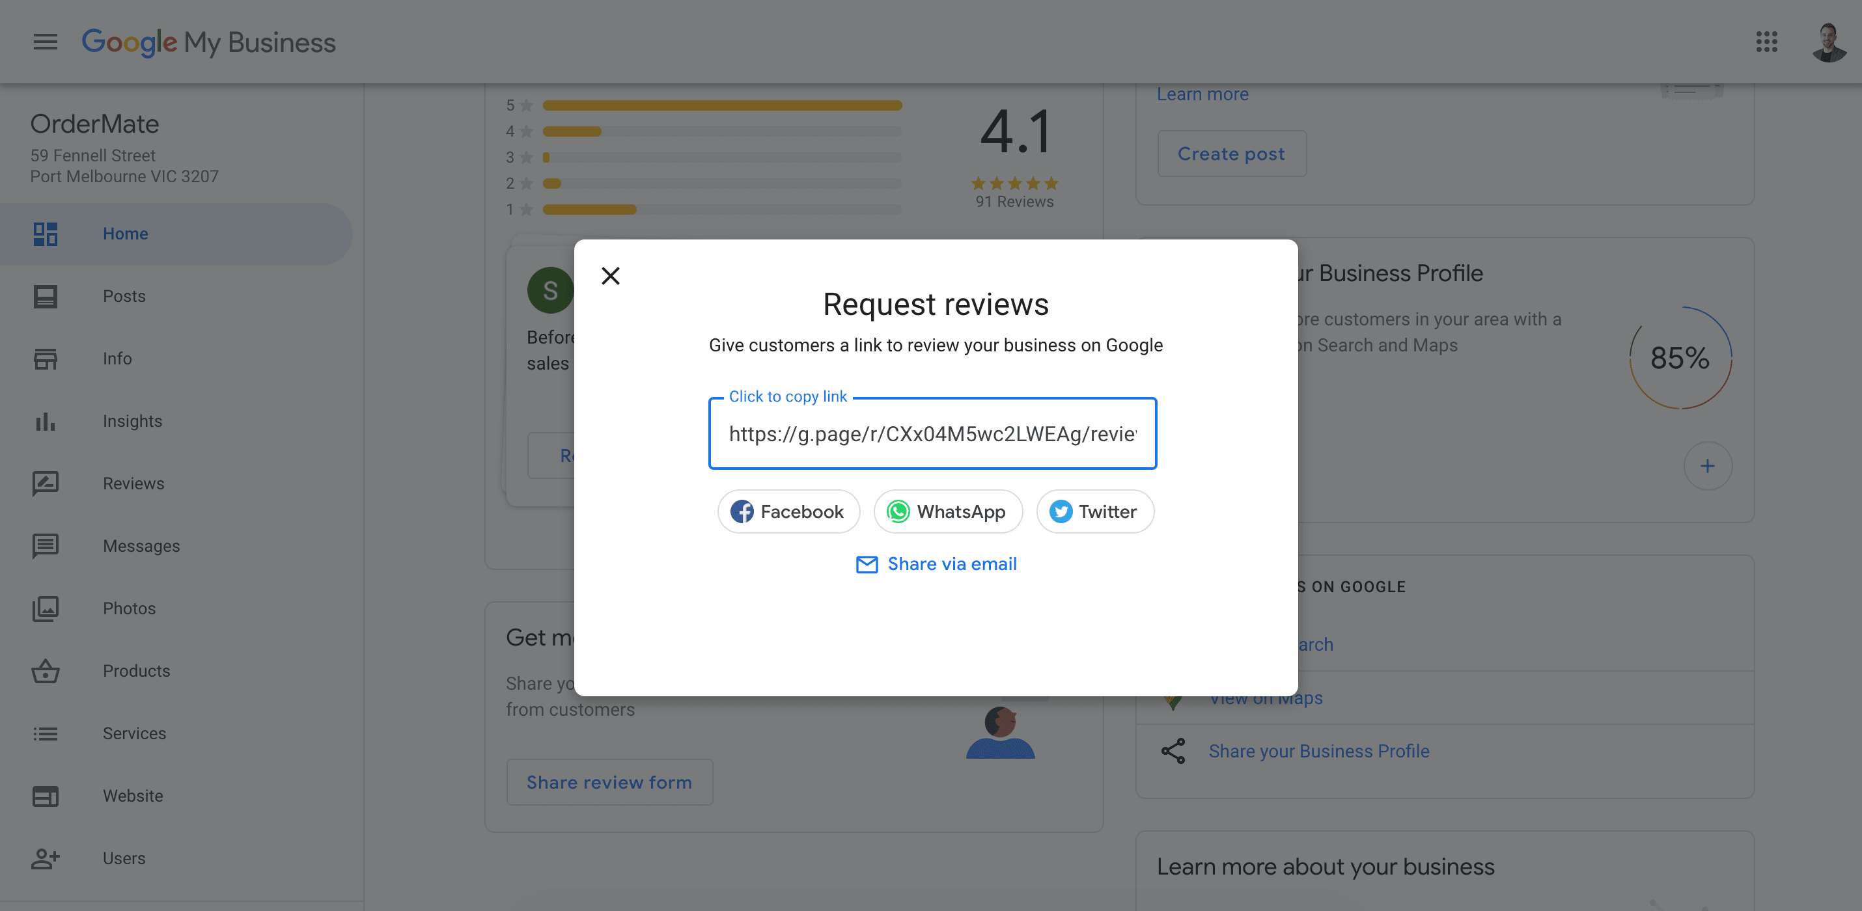Click the 4-star rating bar

click(722, 131)
